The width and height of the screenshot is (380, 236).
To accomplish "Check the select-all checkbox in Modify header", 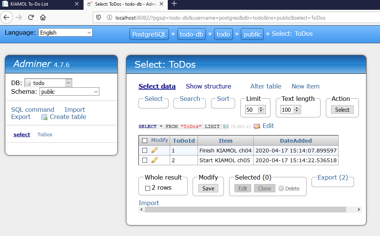I will [x=144, y=140].
